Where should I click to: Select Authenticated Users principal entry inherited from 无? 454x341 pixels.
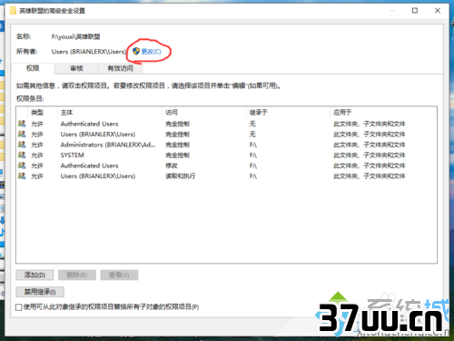[89, 124]
